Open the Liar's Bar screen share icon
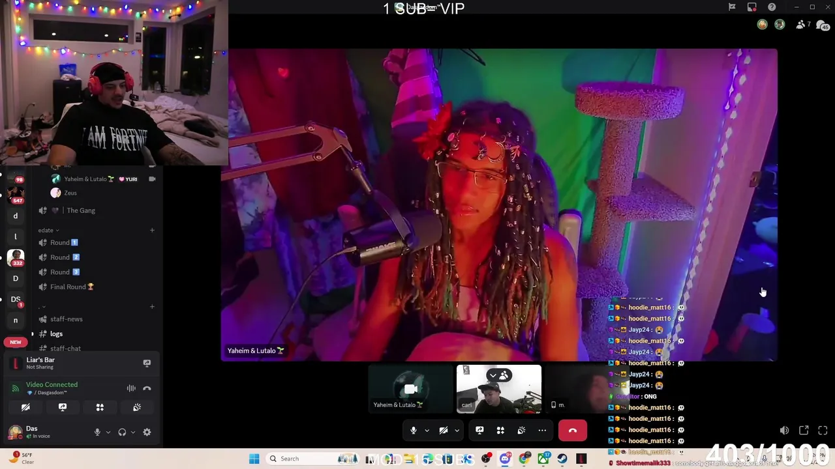 [147, 363]
